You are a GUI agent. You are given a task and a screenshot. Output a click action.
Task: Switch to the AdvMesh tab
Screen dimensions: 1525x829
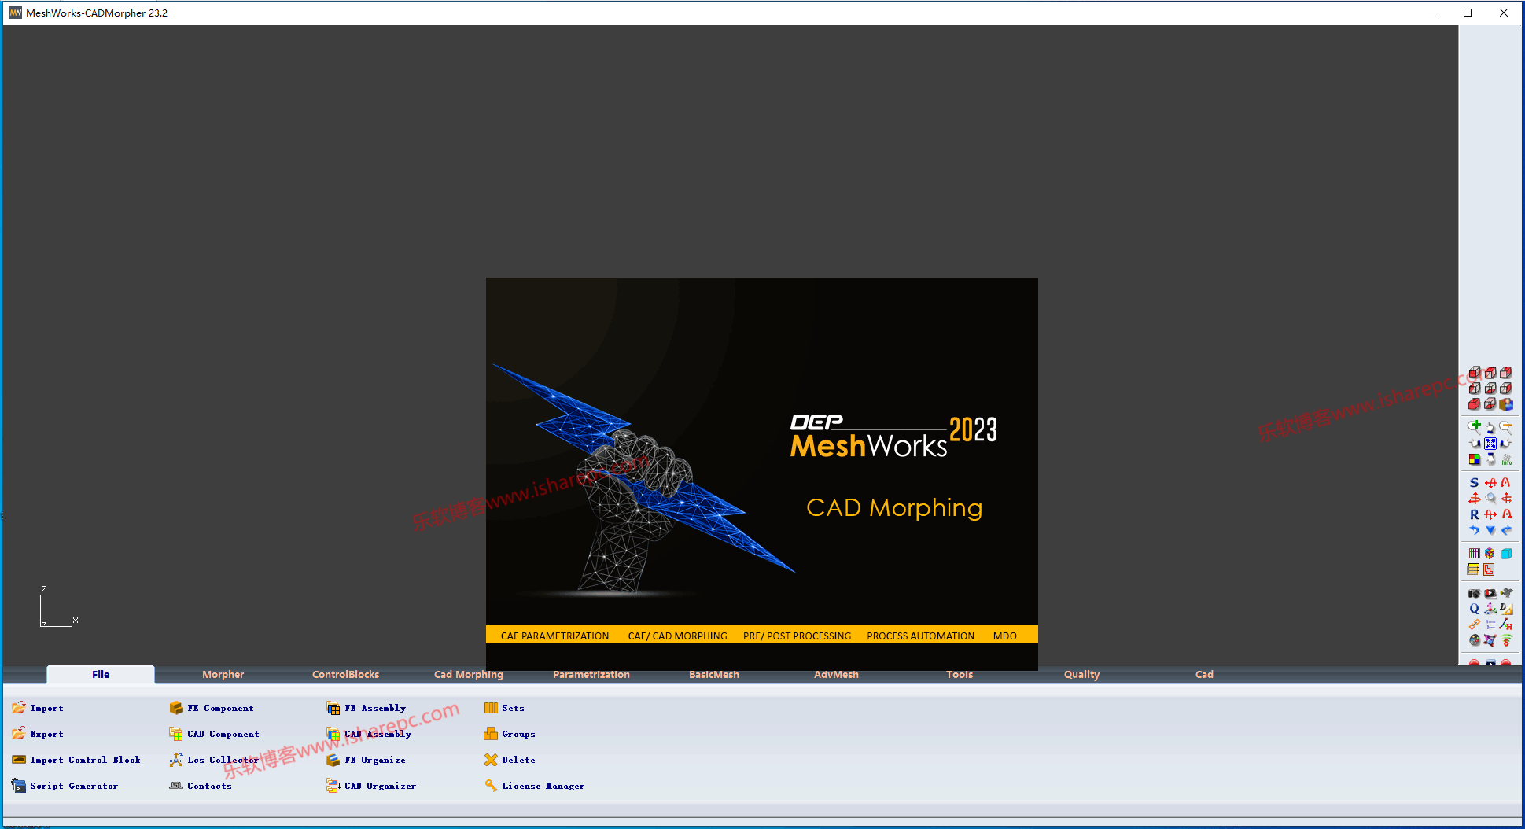[836, 674]
